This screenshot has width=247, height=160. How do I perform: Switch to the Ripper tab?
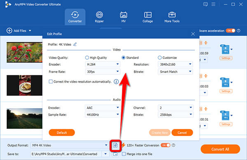click(x=99, y=17)
